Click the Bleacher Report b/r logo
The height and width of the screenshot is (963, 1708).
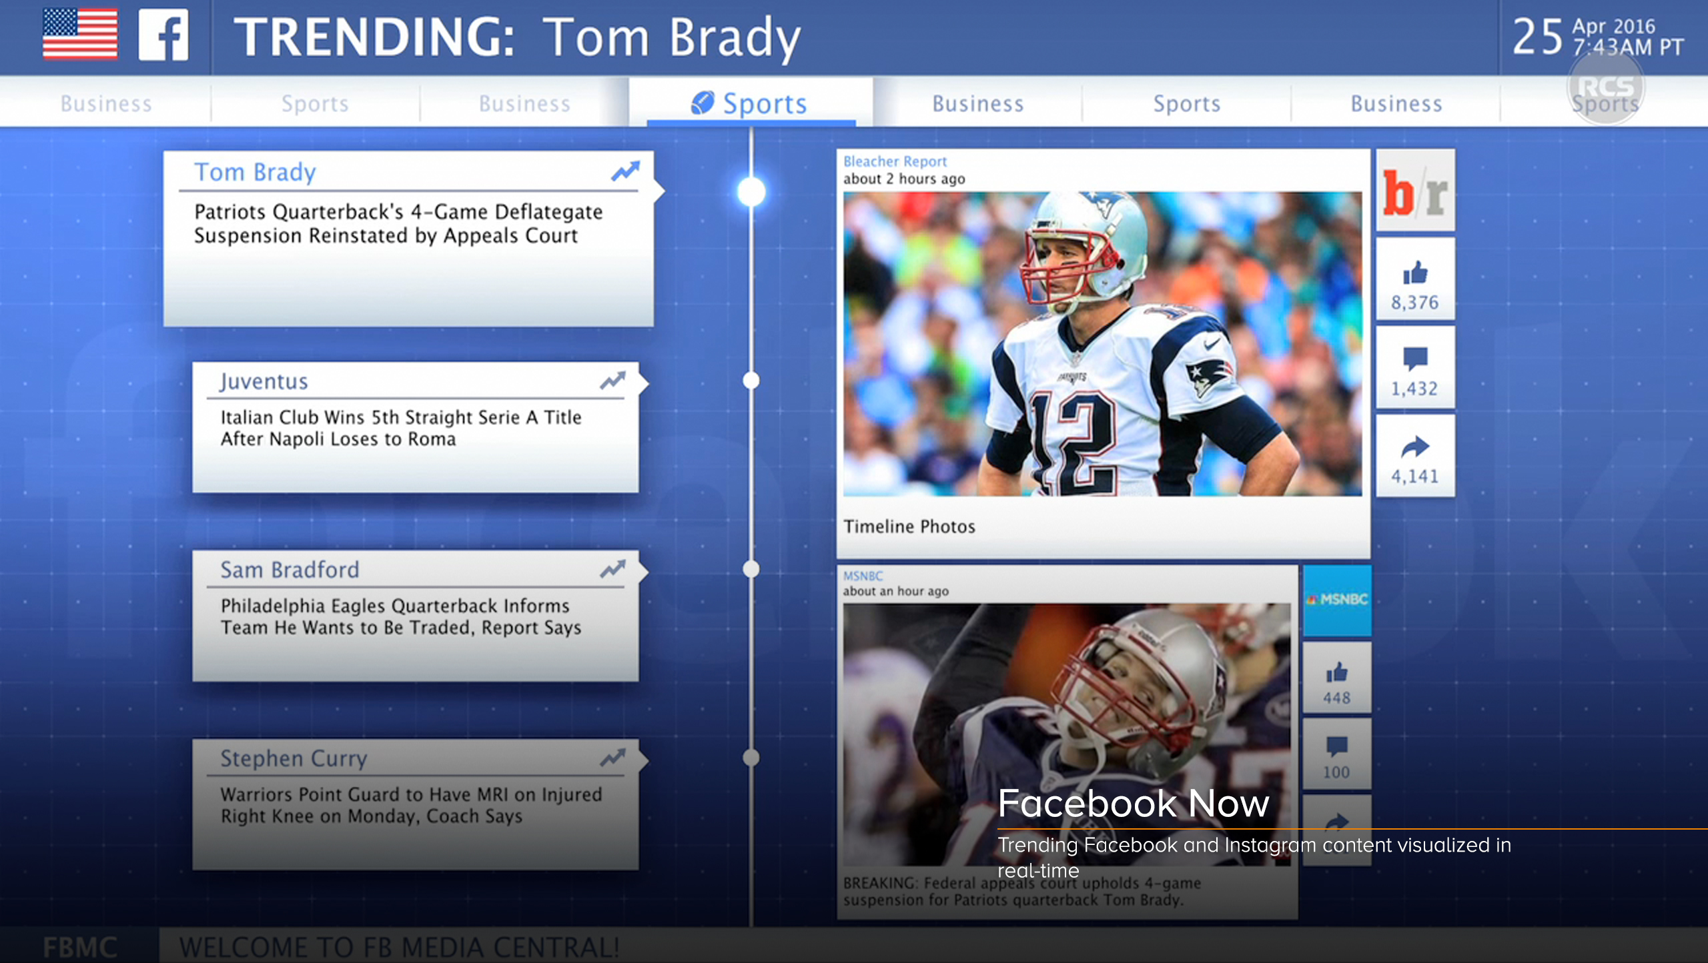tap(1415, 191)
